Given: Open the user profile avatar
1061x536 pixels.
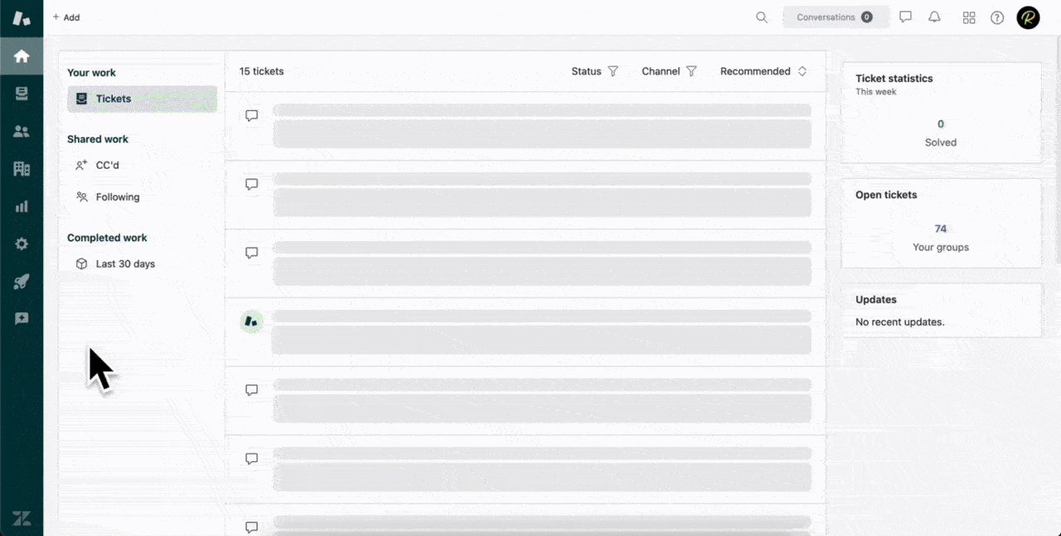Looking at the screenshot, I should [1028, 17].
